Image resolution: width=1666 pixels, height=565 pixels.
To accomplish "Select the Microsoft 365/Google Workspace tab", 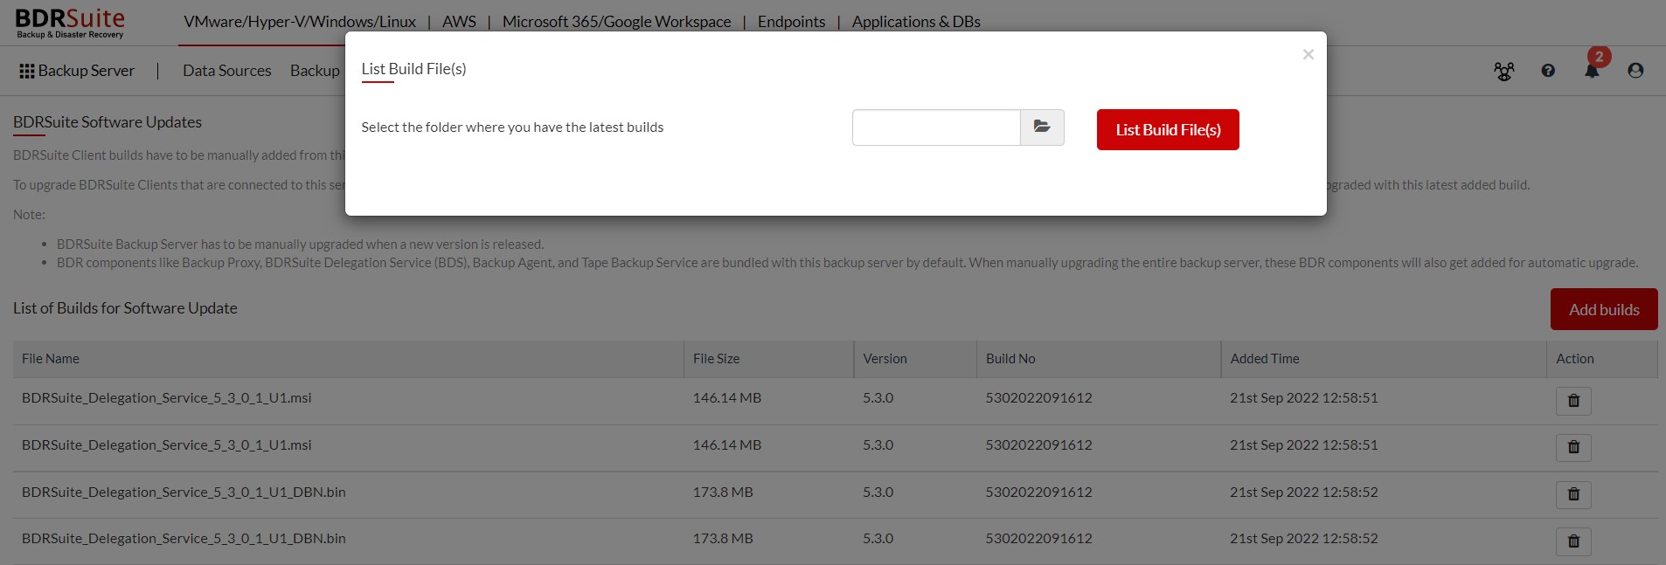I will [x=616, y=22].
